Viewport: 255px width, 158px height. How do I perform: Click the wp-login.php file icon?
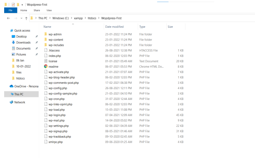click(46, 115)
